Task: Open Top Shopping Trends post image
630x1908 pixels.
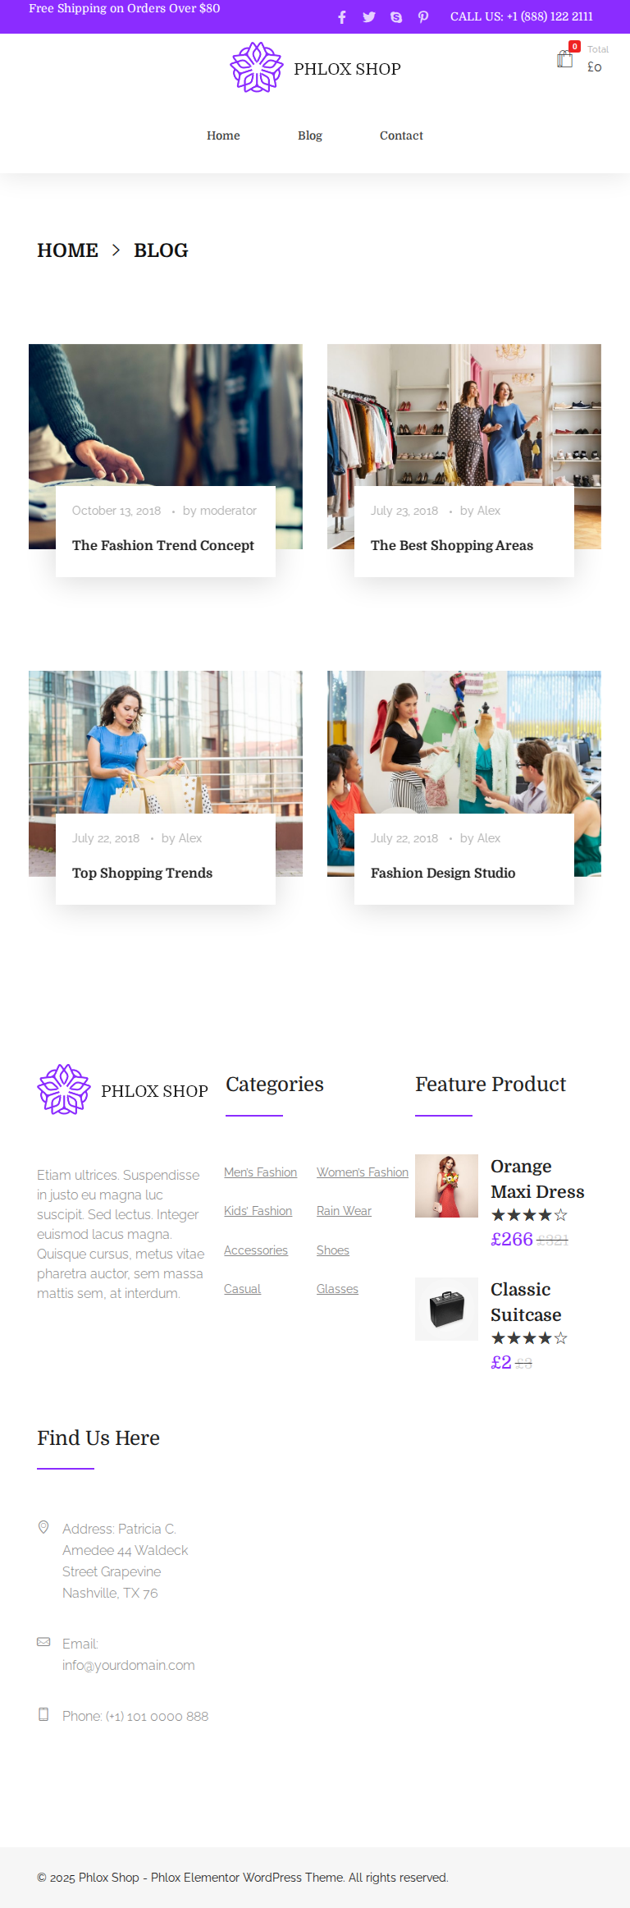Action: point(166,743)
